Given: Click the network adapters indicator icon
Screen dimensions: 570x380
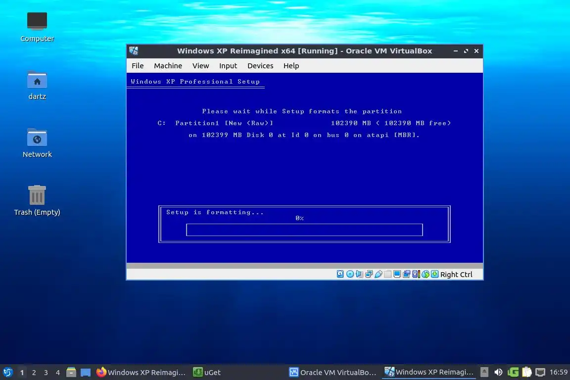Looking at the screenshot, I should (369, 274).
